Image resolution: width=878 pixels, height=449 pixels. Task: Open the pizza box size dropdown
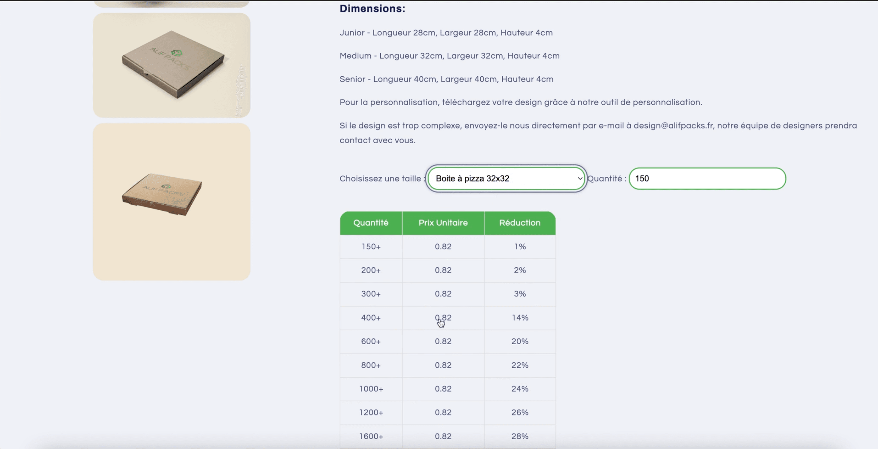(x=506, y=178)
